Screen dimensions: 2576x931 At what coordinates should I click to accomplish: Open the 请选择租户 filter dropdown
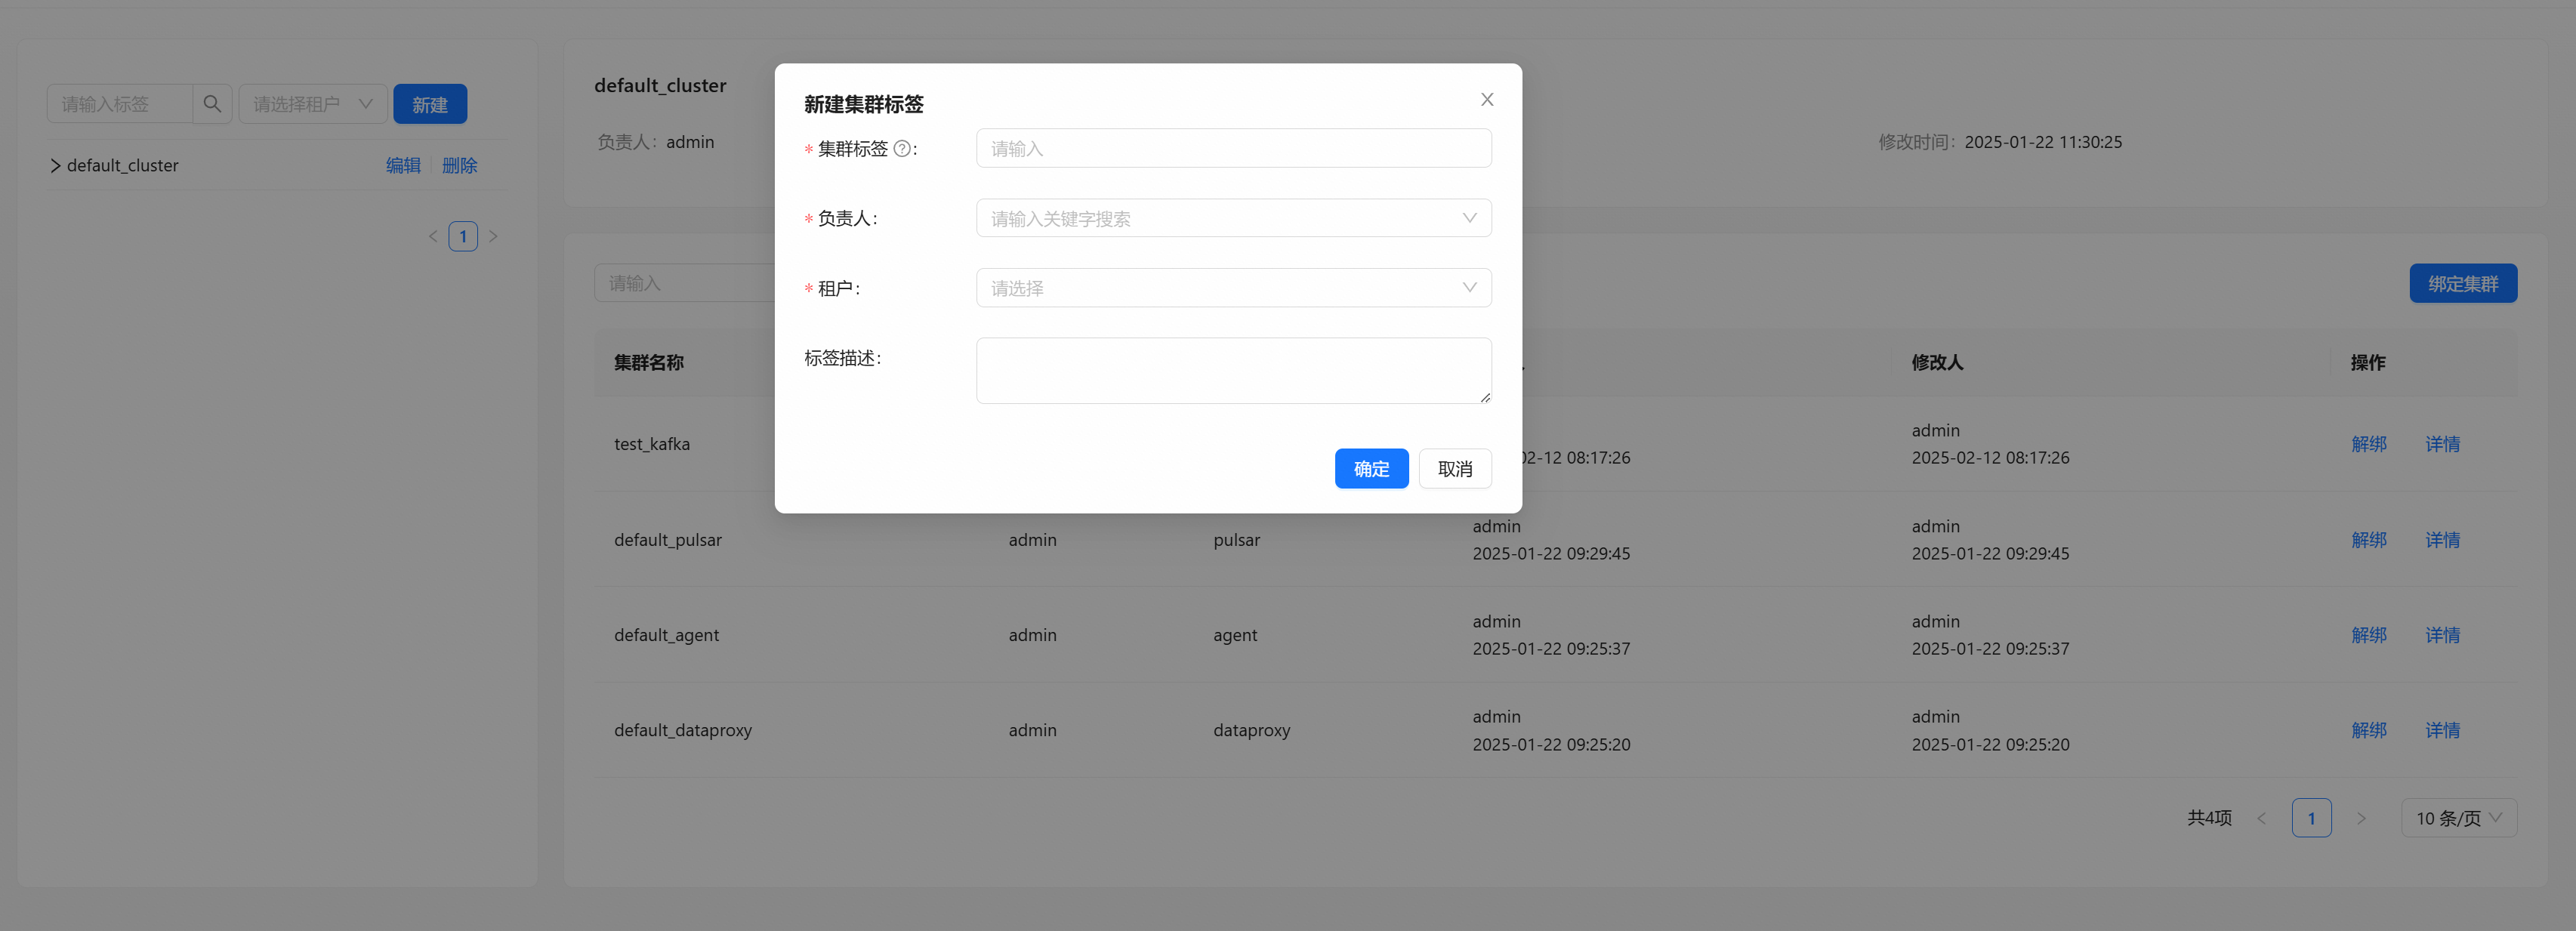pyautogui.click(x=312, y=104)
